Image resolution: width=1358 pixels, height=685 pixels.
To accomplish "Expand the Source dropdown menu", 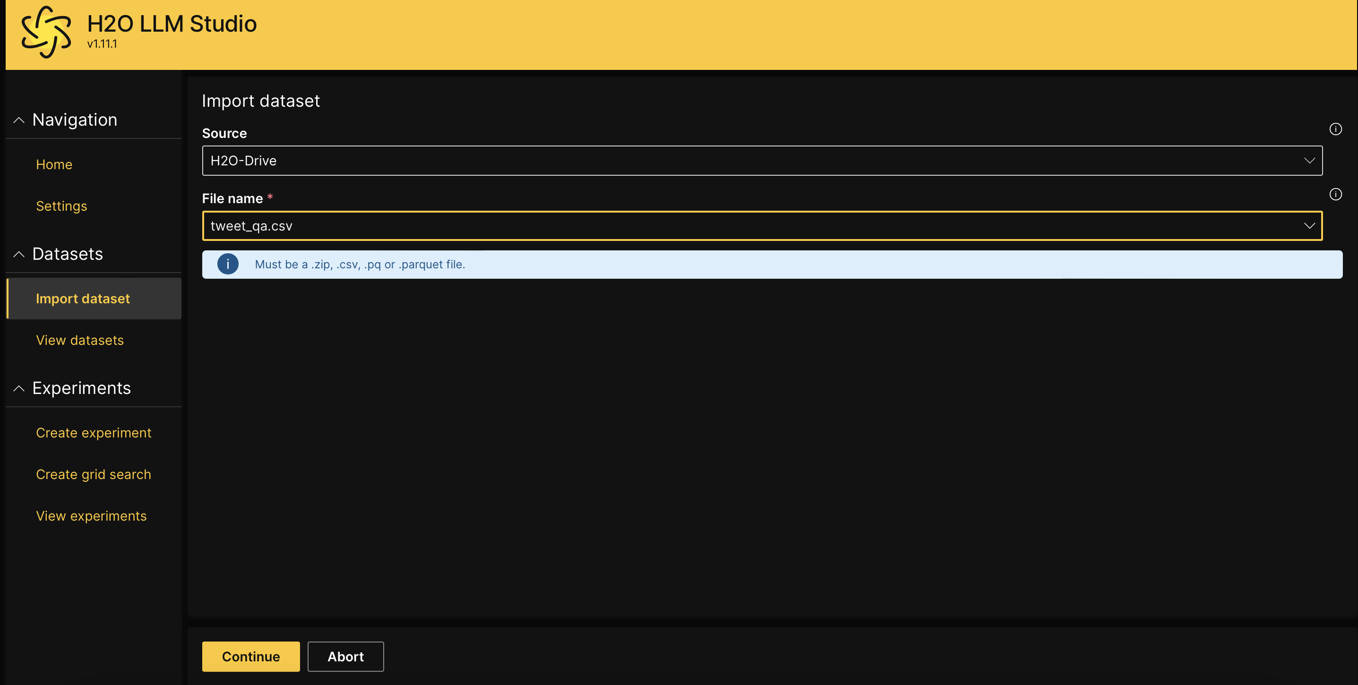I will pyautogui.click(x=1309, y=161).
